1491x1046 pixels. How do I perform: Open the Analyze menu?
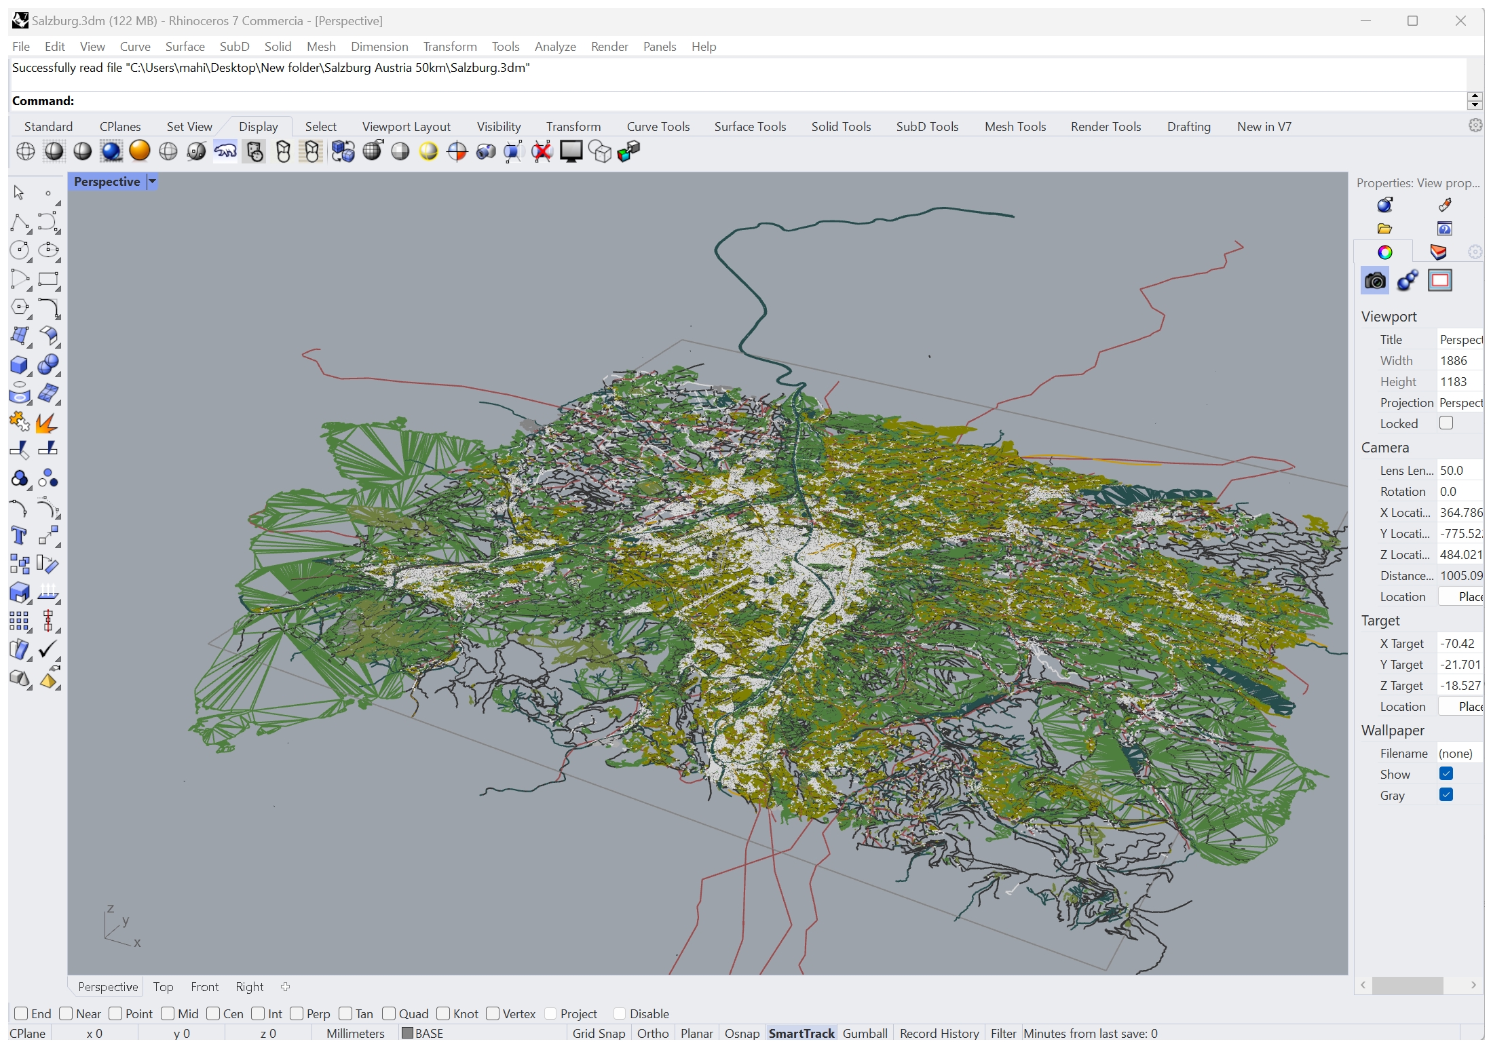tap(554, 46)
